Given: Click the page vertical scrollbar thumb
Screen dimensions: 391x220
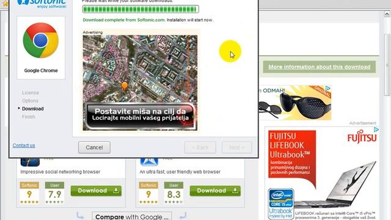Looking at the screenshot, I should click(387, 65).
